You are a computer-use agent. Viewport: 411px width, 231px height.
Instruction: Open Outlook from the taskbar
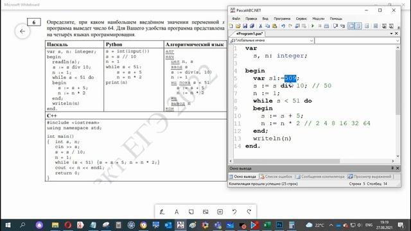coord(168,225)
